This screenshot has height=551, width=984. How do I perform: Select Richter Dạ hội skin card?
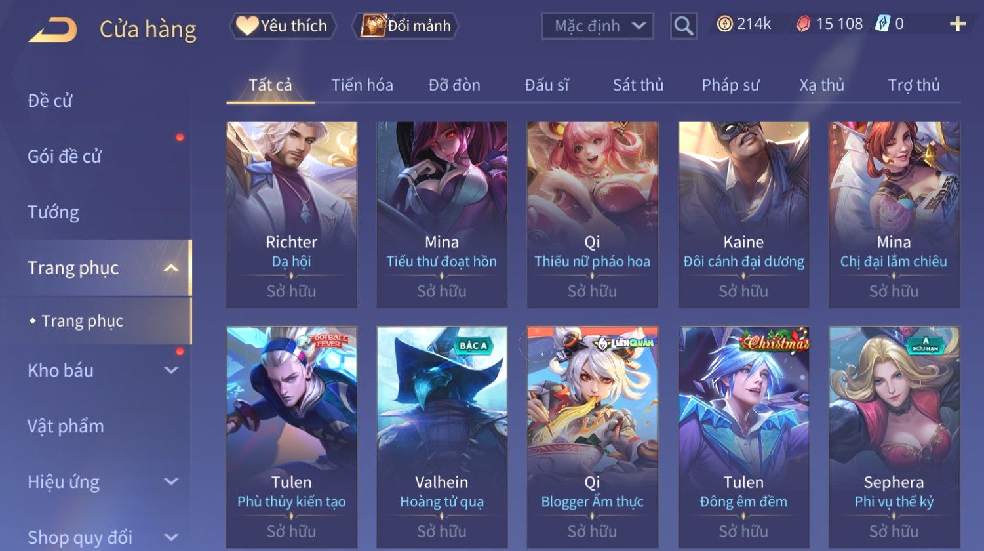point(292,214)
